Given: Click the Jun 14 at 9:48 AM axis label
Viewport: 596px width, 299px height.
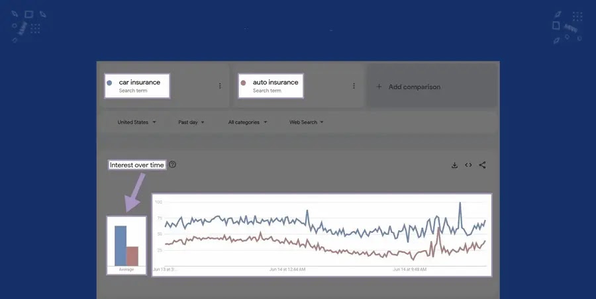Looking at the screenshot, I should (410, 269).
